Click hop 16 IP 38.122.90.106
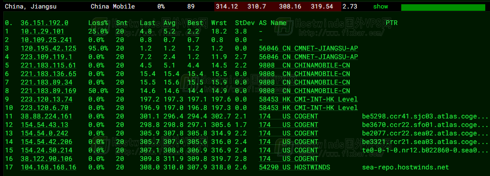The width and height of the screenshot is (490, 176). [x=47, y=159]
